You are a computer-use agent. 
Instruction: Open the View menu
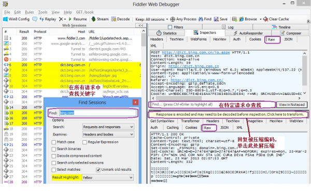click(x=55, y=12)
